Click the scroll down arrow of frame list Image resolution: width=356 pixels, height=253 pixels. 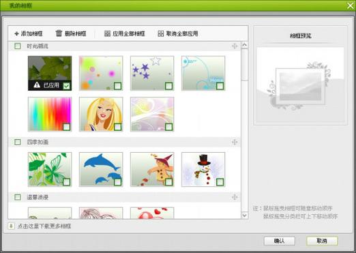point(244,215)
